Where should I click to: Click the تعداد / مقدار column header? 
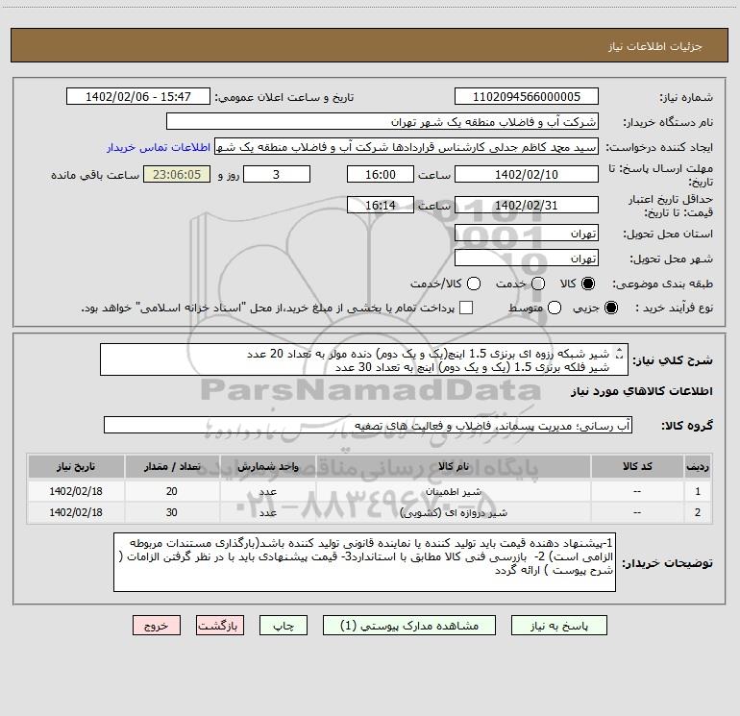[172, 466]
